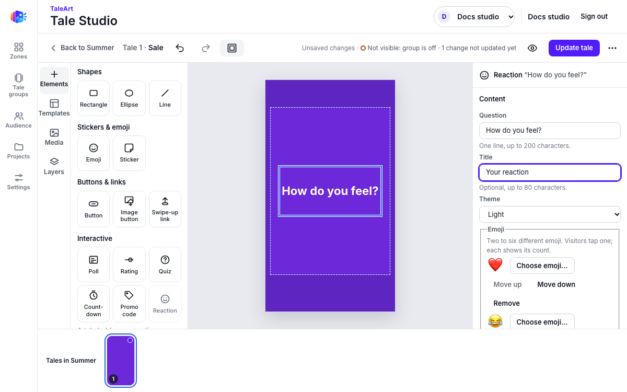Add an Ellipse shape
Viewport: 627px width, 392px height.
coord(129,98)
